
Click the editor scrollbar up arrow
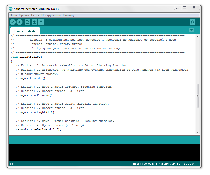click(x=198, y=36)
